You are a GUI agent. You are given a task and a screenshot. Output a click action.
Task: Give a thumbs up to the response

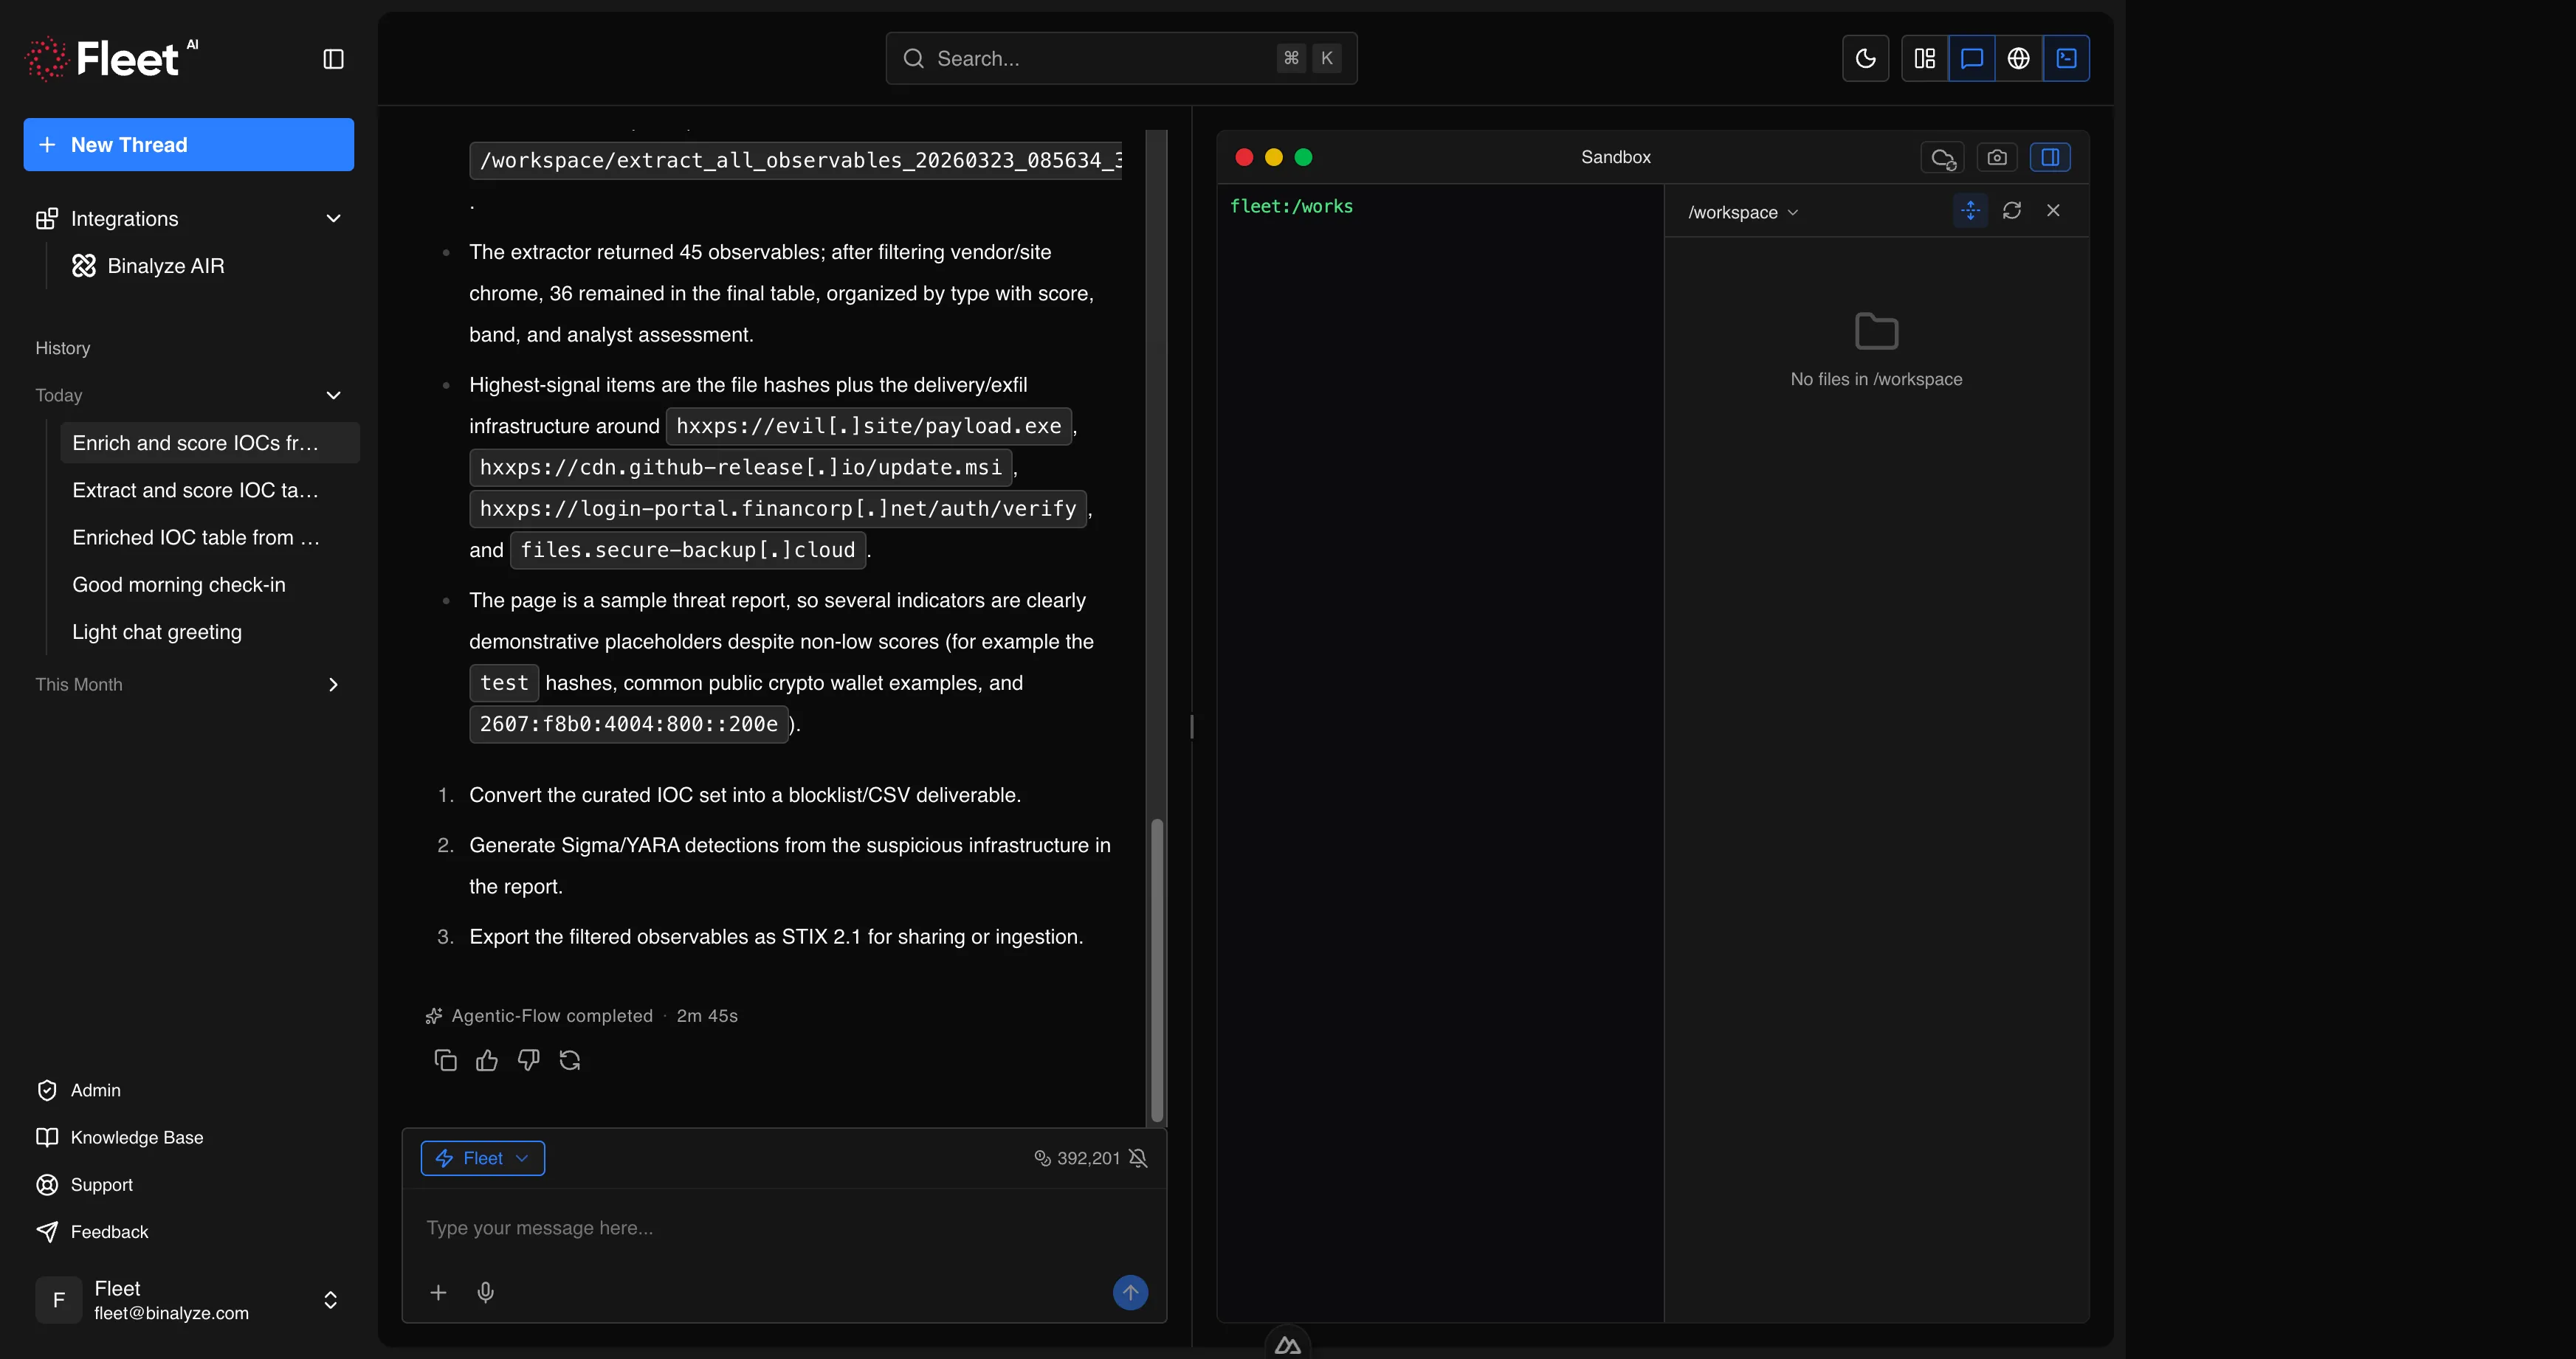click(487, 1059)
